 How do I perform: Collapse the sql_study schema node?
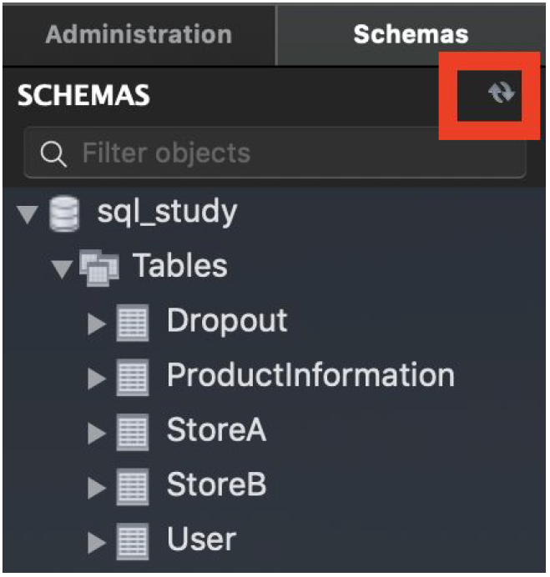pyautogui.click(x=28, y=214)
